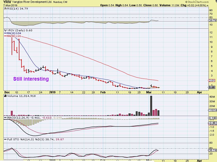This screenshot has height=162, width=217.
Task: Click the RSI(14) 34.79 legend label
Action: coord(17,9)
